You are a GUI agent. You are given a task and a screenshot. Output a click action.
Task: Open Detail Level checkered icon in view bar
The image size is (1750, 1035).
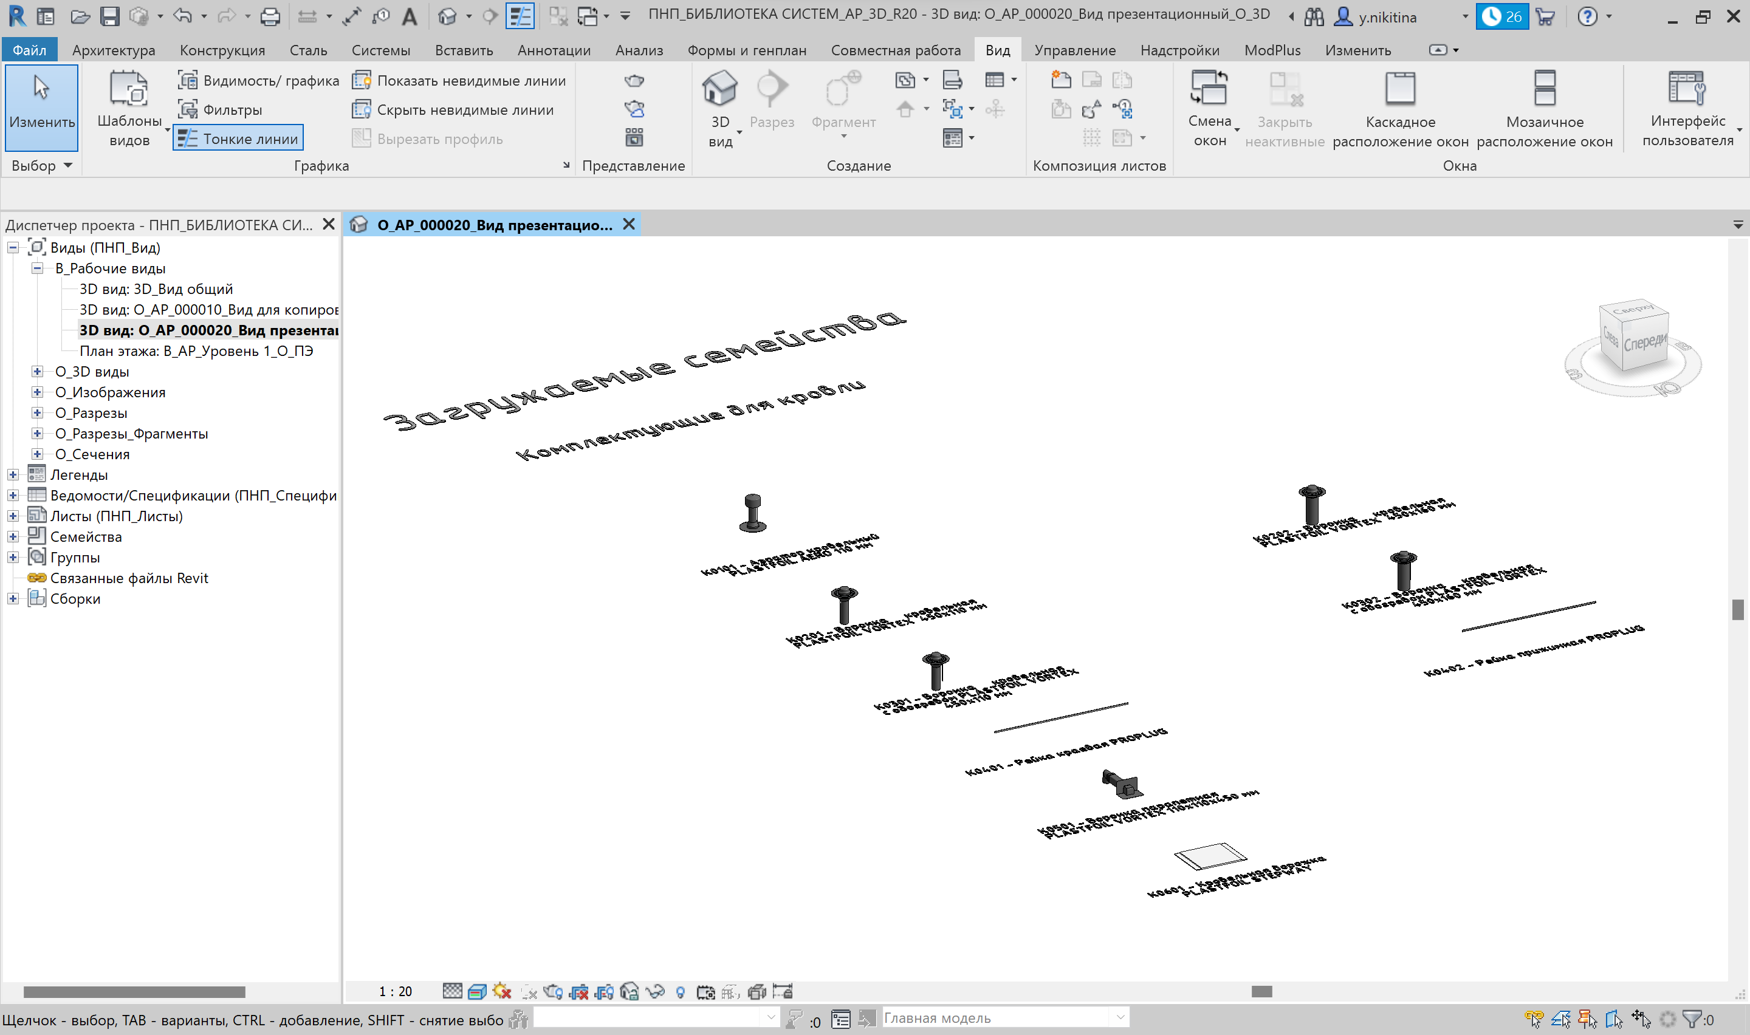(x=452, y=991)
